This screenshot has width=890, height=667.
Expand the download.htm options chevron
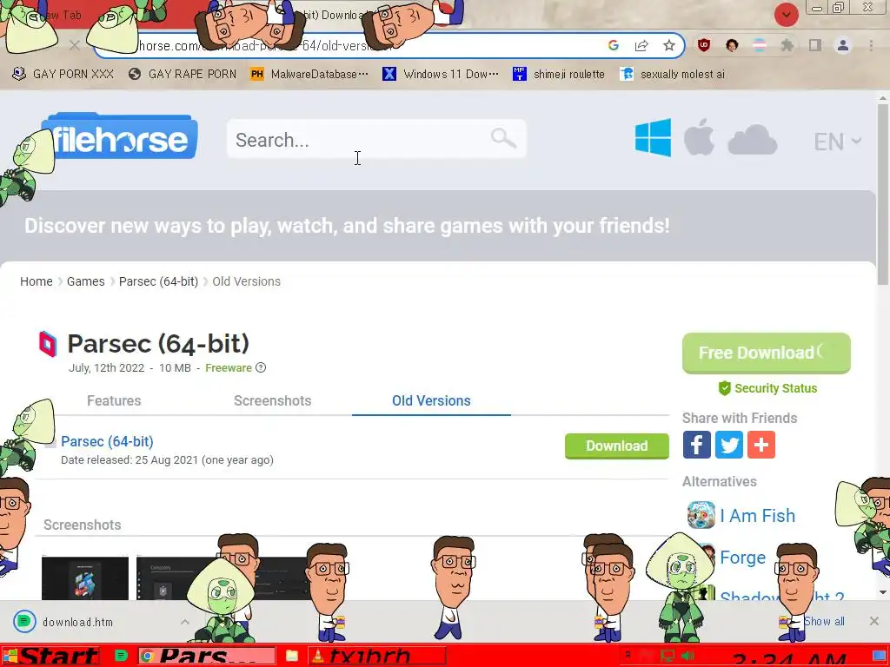coord(185,622)
